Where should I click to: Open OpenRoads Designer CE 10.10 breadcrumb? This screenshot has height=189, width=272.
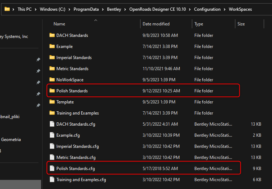[x=157, y=9]
